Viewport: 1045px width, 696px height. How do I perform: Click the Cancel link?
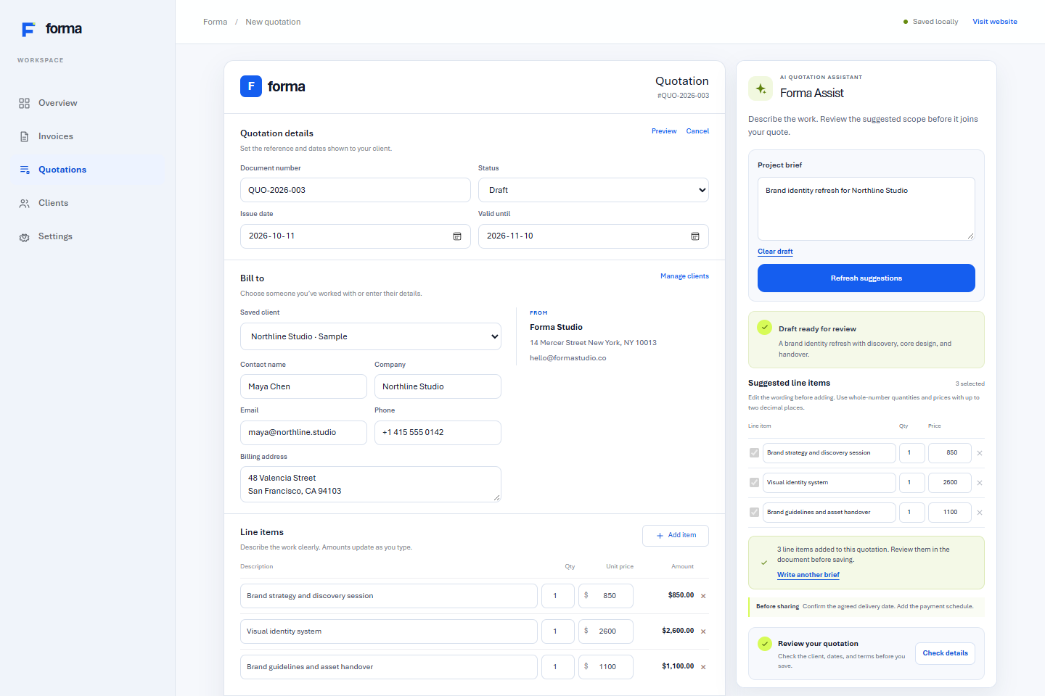697,131
